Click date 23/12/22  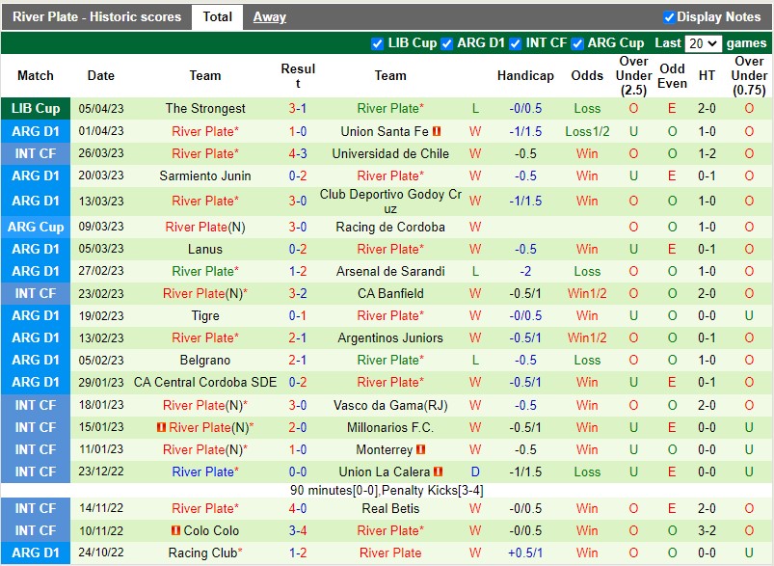(100, 472)
